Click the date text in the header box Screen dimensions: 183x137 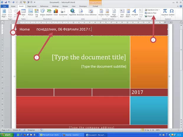pos(64,29)
